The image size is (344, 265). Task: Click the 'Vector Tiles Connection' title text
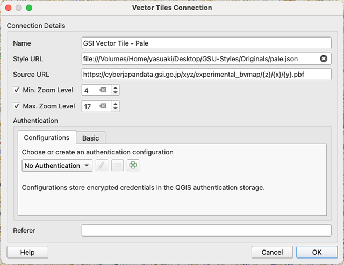tap(172, 8)
